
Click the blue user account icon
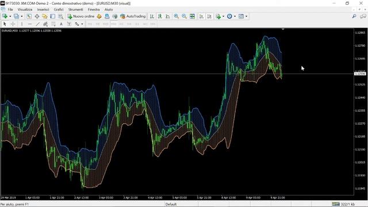point(107,16)
